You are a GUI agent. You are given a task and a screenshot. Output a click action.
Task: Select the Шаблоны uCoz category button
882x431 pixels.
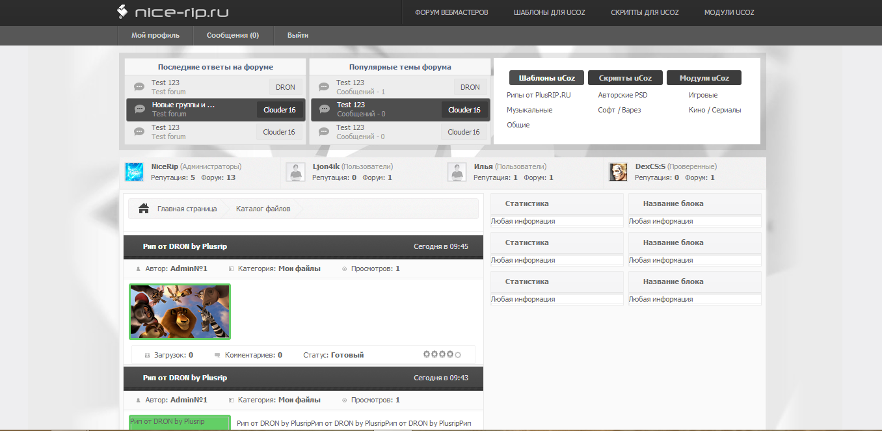546,78
